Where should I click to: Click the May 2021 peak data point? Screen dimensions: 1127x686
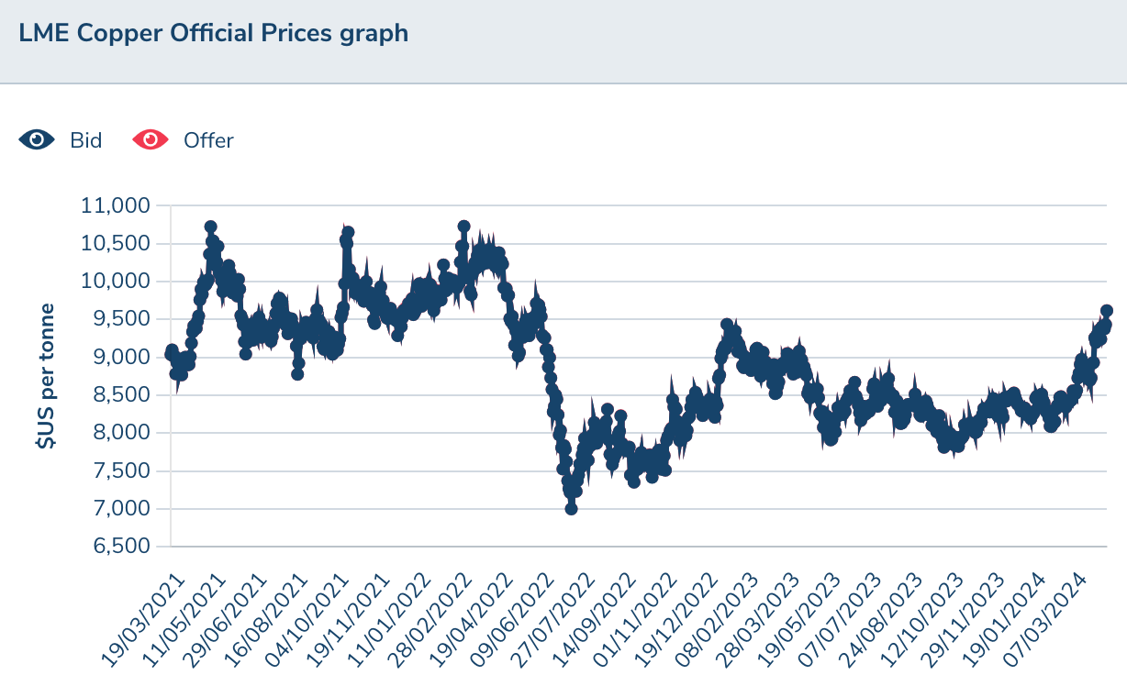point(210,227)
